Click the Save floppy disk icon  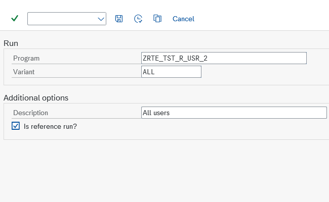point(119,19)
